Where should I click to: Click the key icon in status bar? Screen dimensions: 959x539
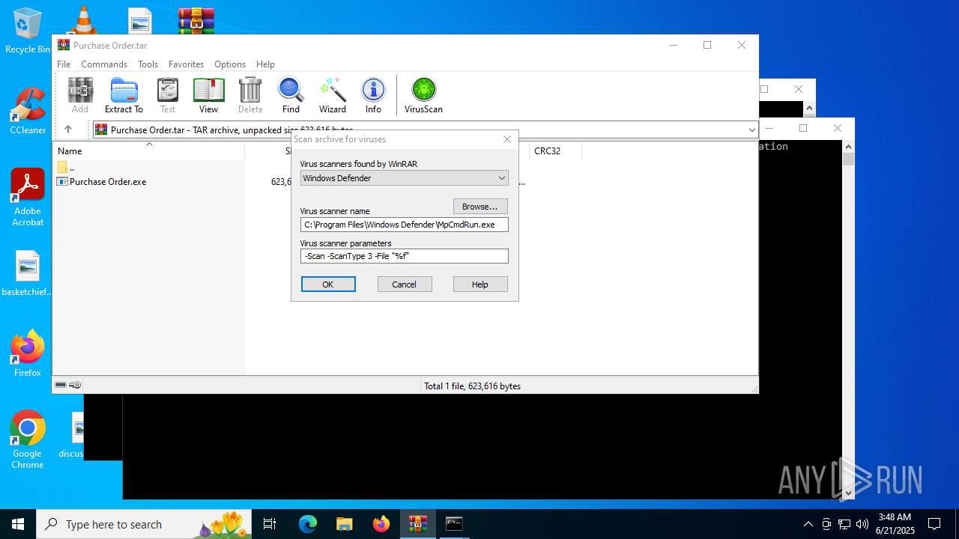coord(75,385)
